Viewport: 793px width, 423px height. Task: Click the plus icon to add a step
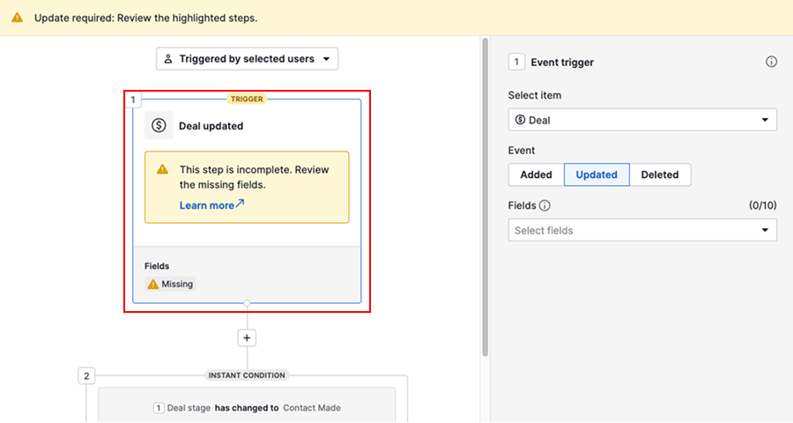(x=247, y=338)
